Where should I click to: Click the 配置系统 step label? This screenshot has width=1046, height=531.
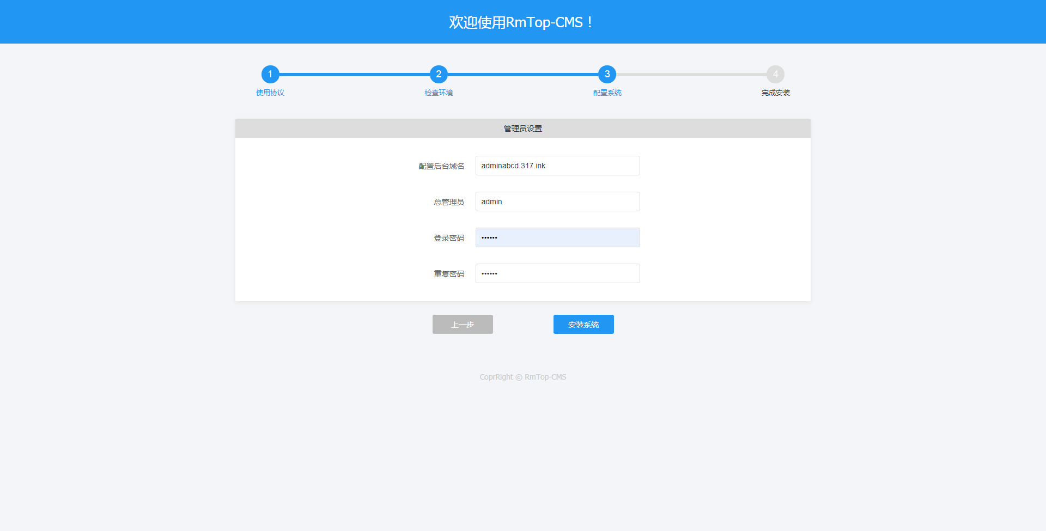pos(607,93)
